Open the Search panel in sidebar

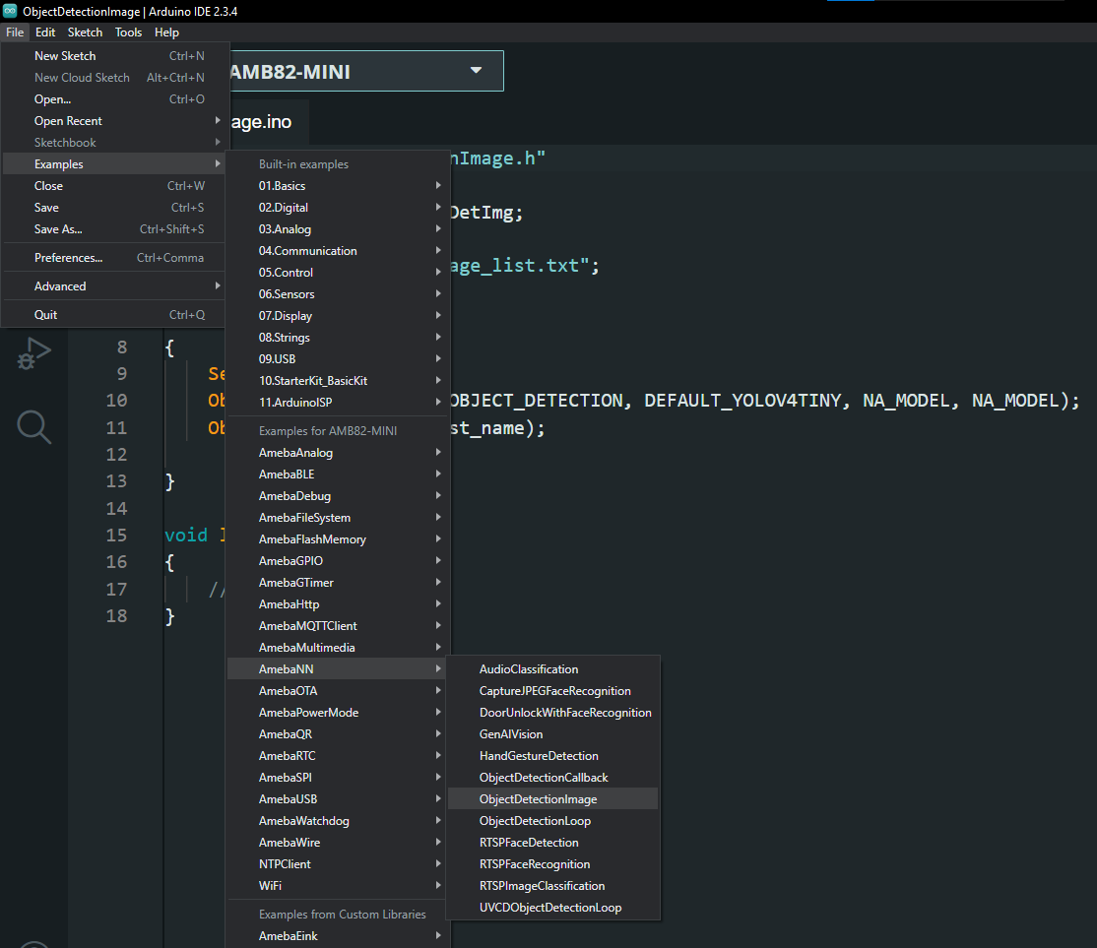[x=33, y=426]
